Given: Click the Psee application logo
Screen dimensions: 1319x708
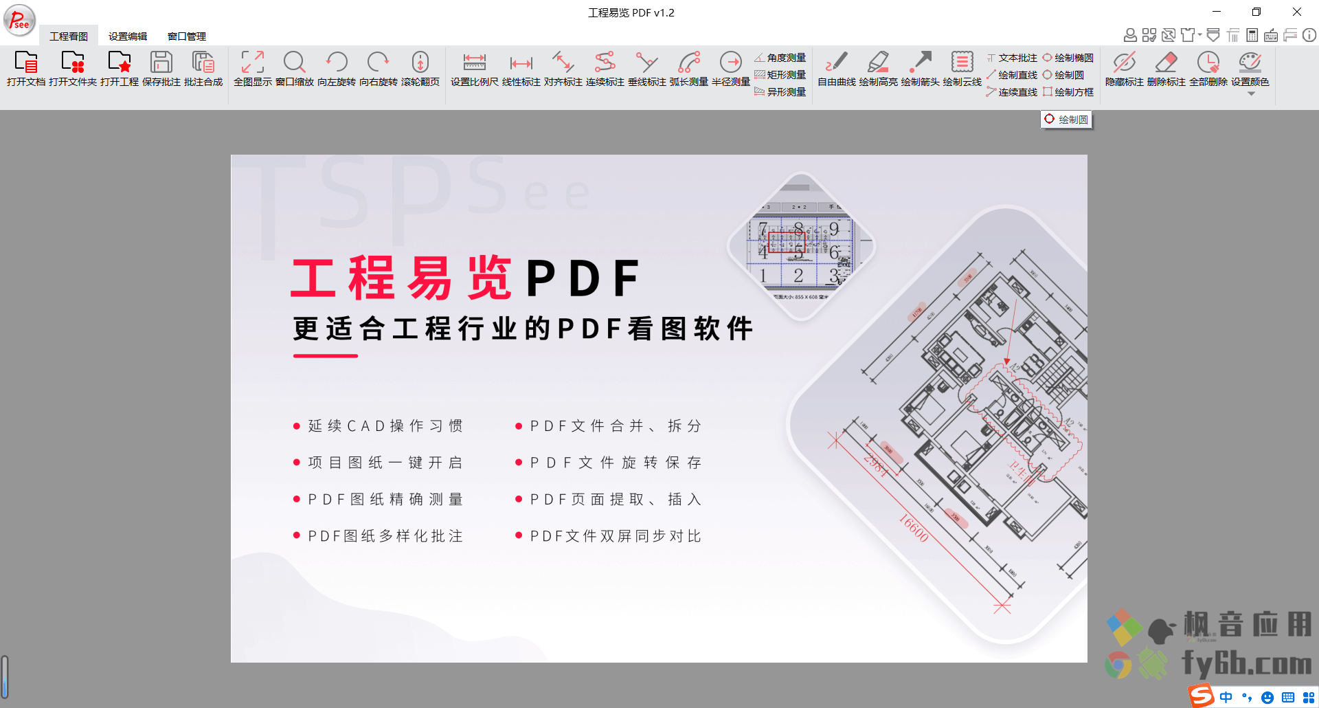Looking at the screenshot, I should pos(19,20).
